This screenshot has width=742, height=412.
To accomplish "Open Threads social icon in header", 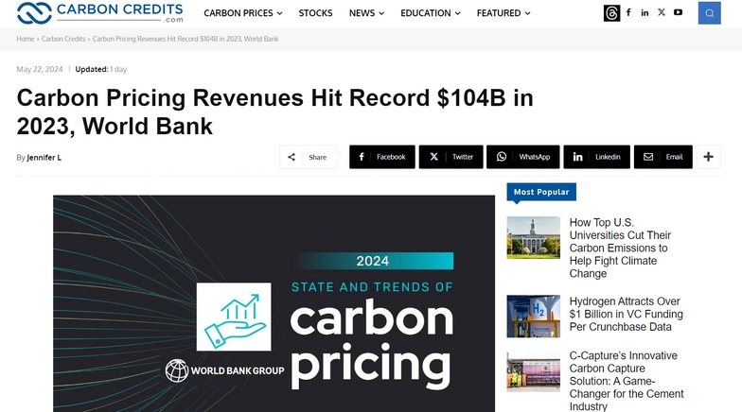I will click(x=612, y=13).
